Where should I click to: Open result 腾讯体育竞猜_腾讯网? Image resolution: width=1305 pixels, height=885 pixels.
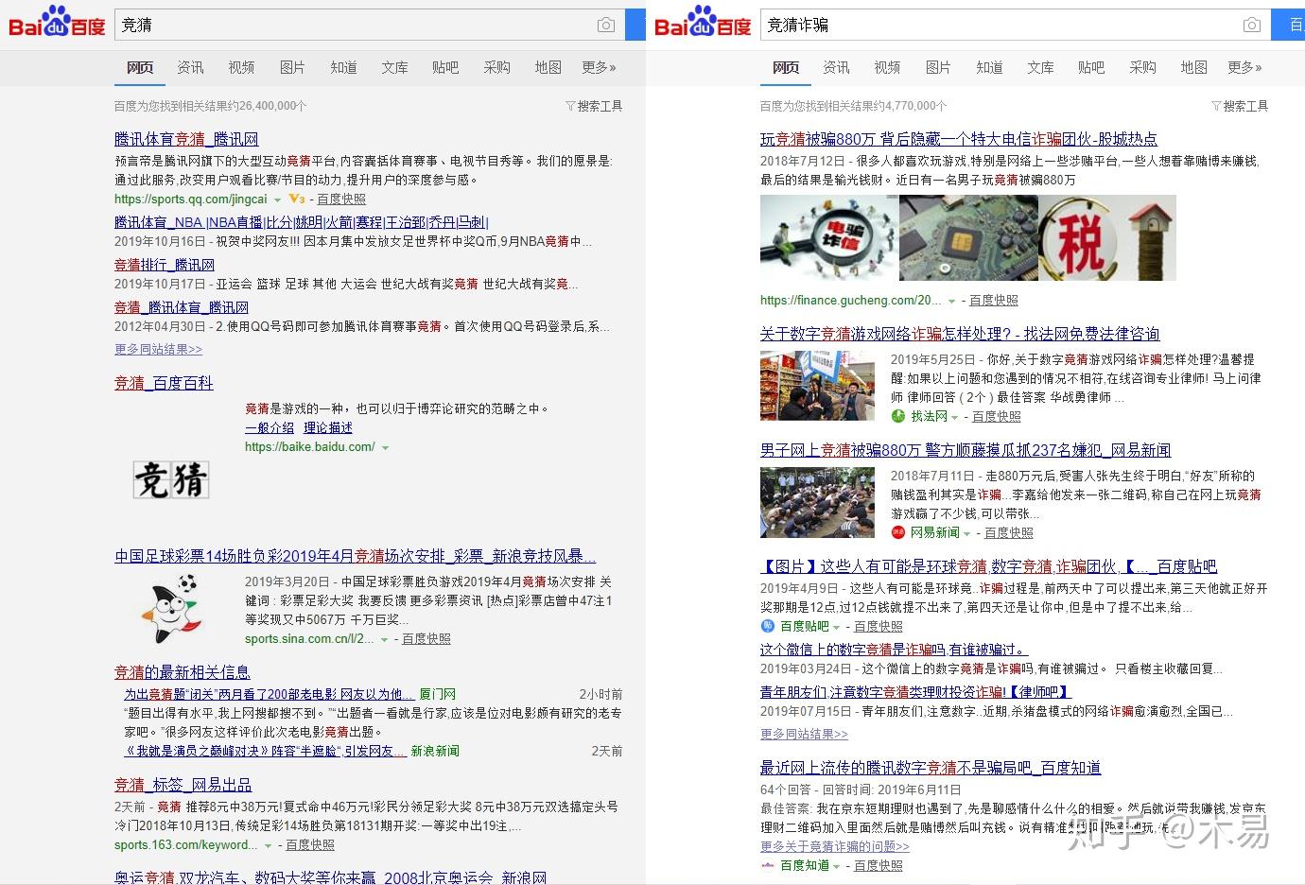click(x=186, y=139)
